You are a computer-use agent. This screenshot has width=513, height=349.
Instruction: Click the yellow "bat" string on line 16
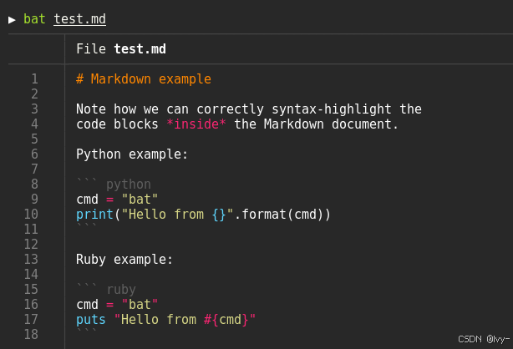point(140,305)
